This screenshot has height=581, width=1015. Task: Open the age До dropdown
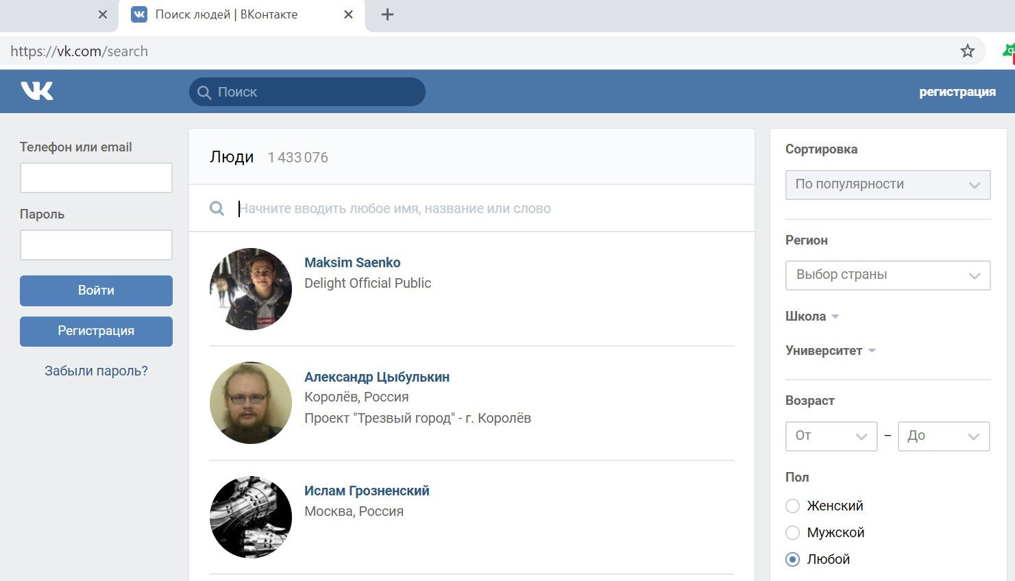coord(944,436)
